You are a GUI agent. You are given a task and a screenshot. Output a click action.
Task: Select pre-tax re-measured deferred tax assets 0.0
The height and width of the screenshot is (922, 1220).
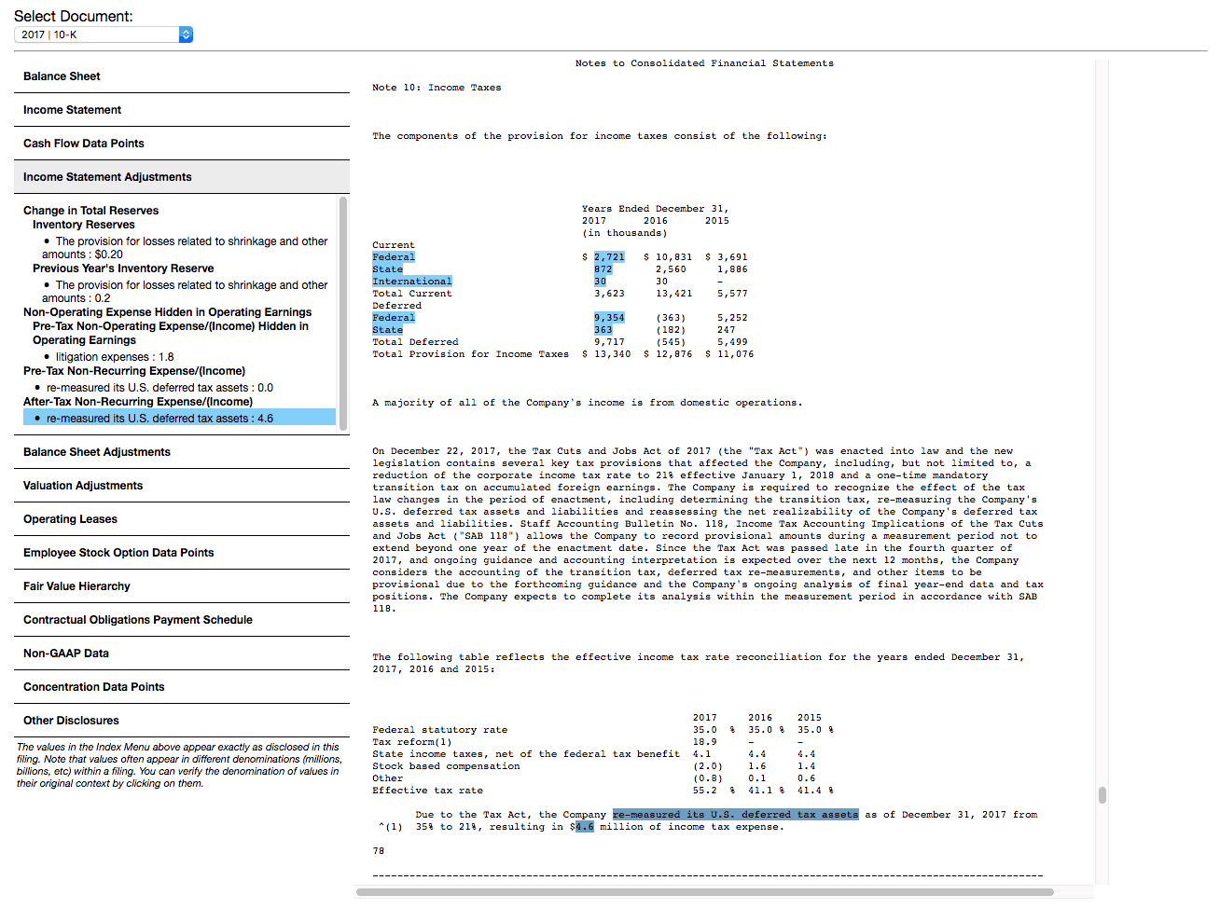click(x=159, y=388)
